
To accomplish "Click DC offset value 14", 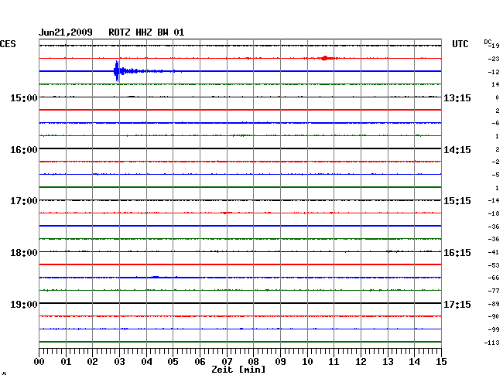I will pos(495,84).
